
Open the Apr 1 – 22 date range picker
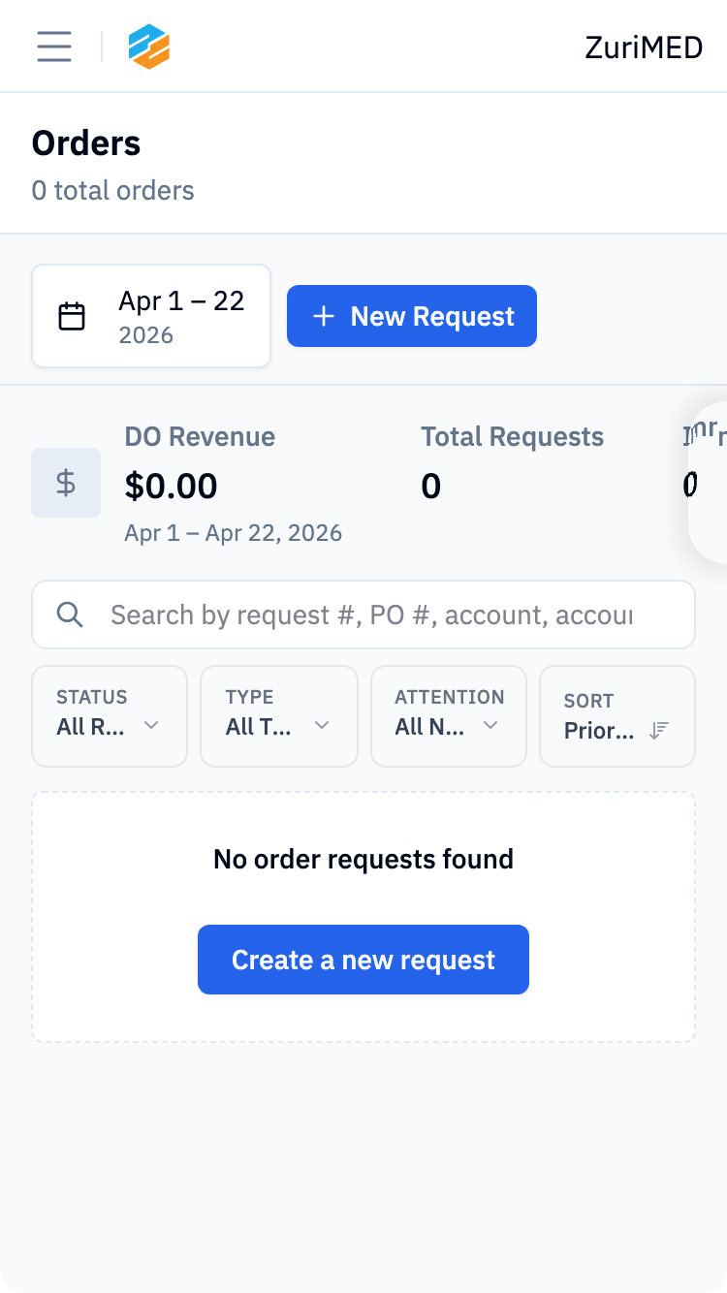151,316
